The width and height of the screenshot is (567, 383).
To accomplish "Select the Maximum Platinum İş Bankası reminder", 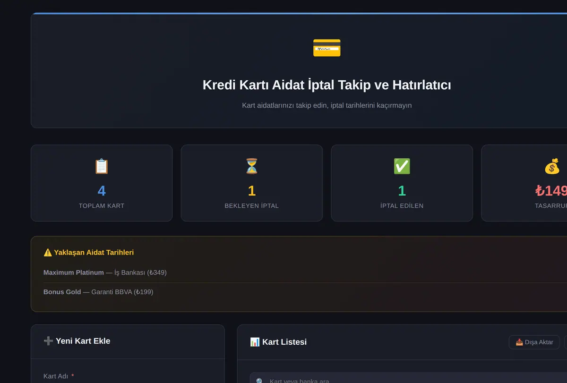I will pos(305,272).
